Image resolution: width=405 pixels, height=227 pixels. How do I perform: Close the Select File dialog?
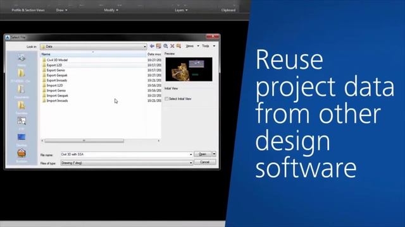[213, 37]
